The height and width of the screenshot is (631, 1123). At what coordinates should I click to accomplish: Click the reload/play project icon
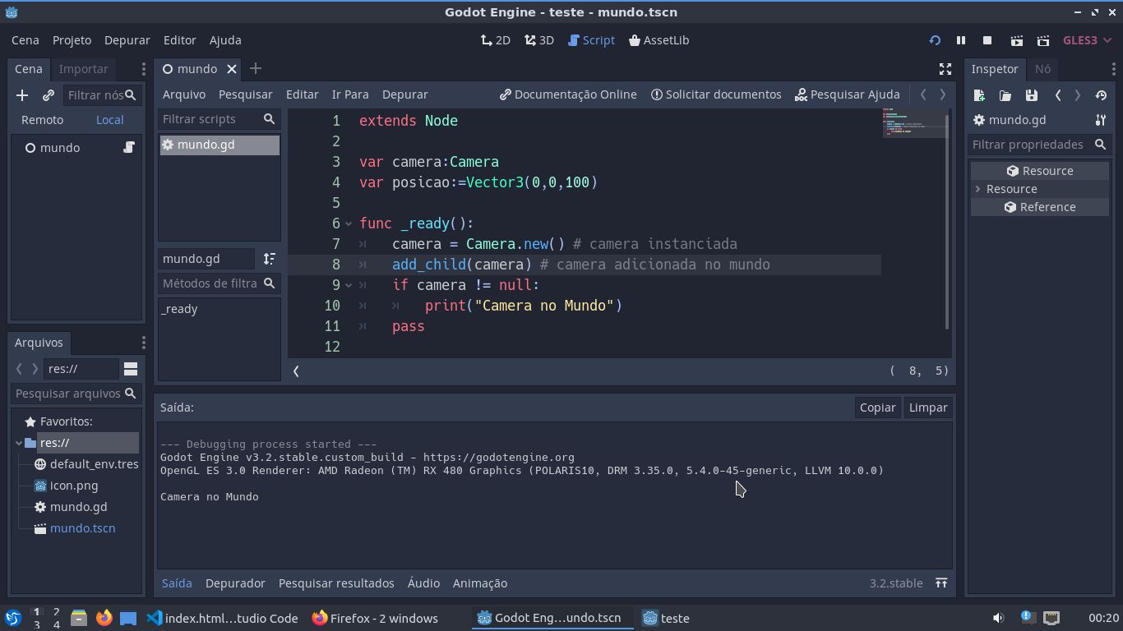935,40
